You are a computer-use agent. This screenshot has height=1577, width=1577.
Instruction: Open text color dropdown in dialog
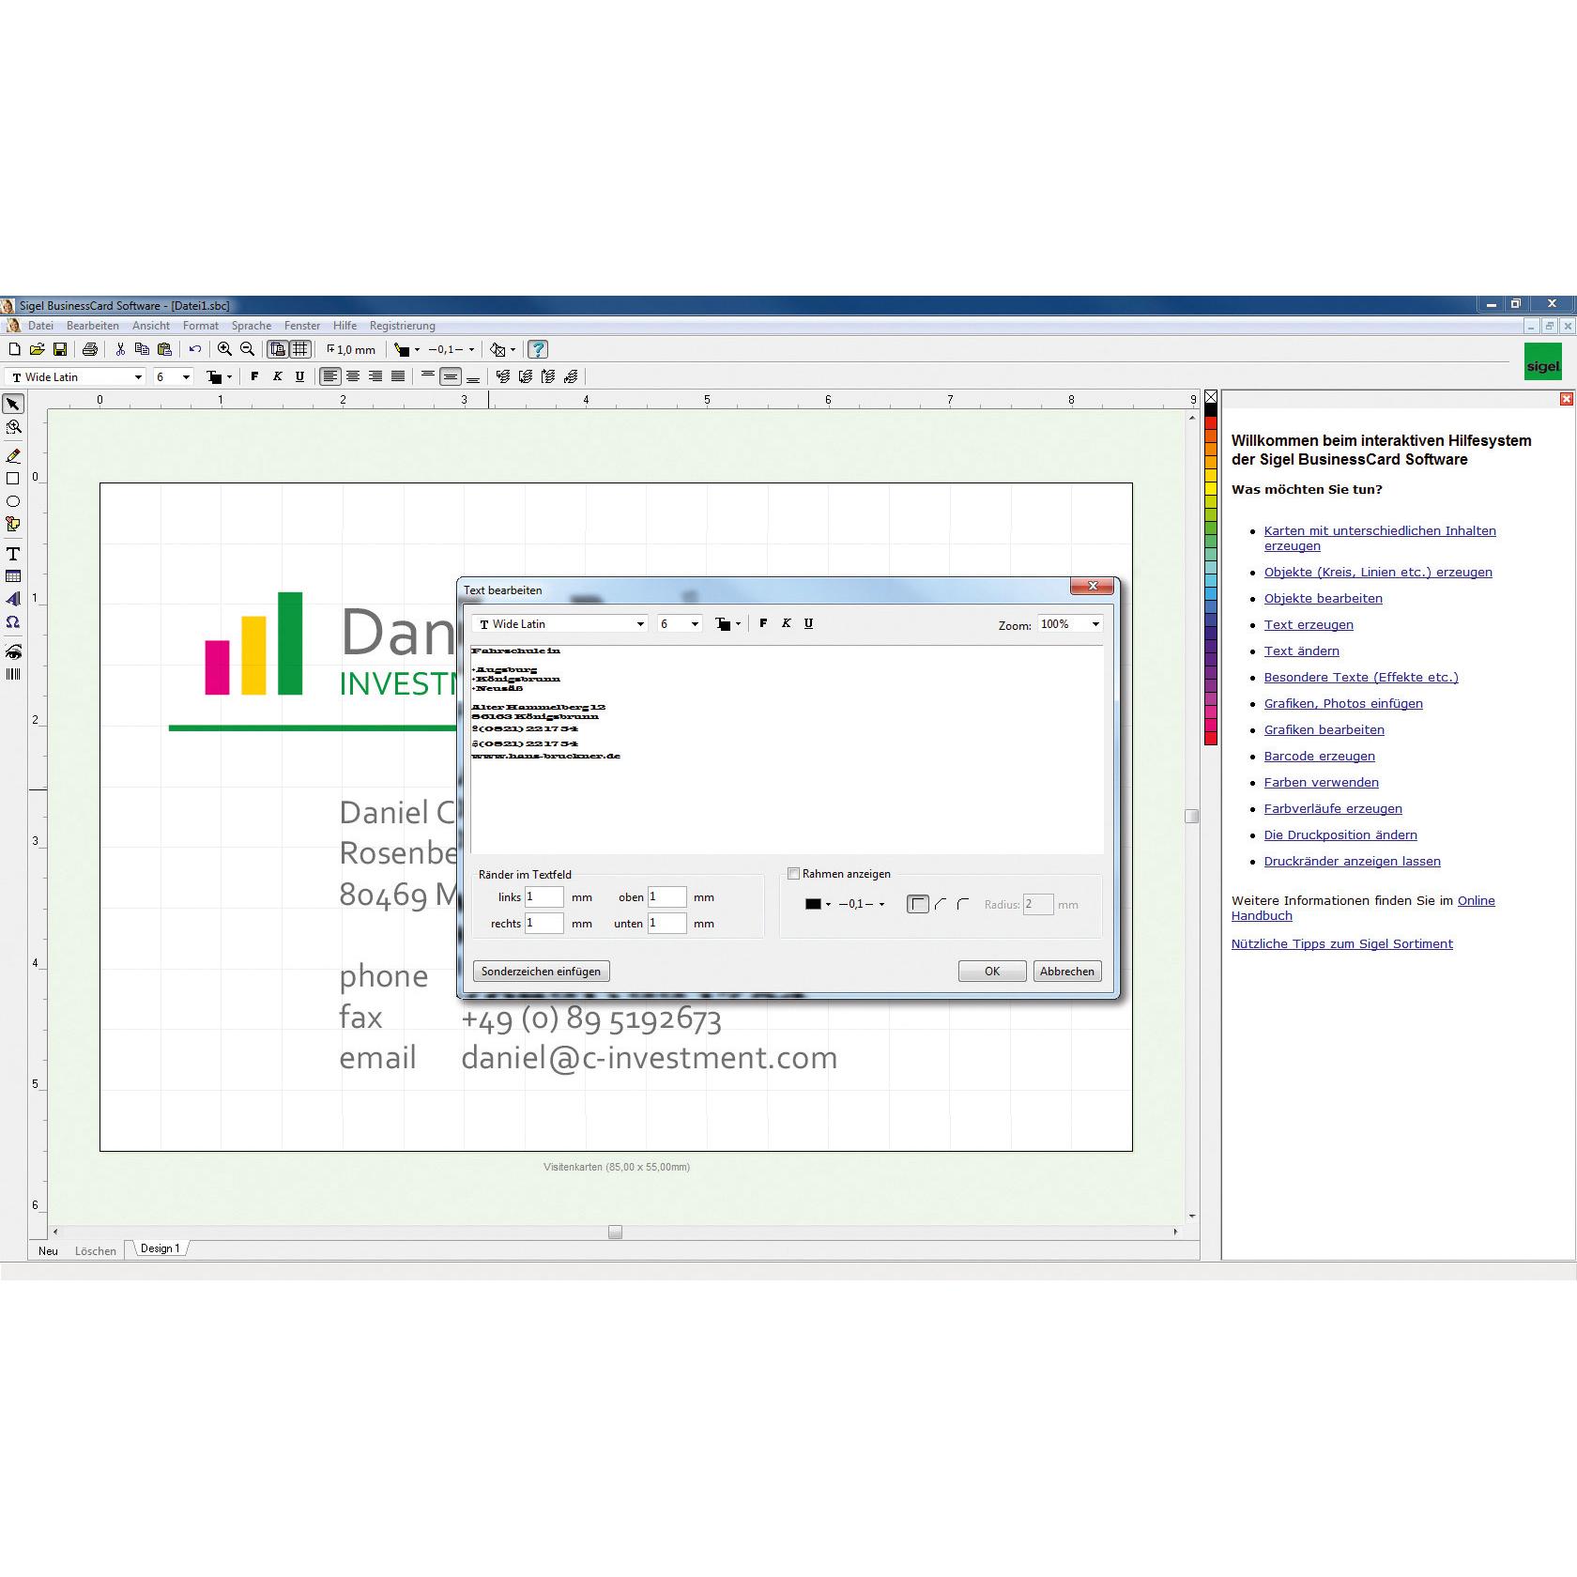pyautogui.click(x=738, y=624)
